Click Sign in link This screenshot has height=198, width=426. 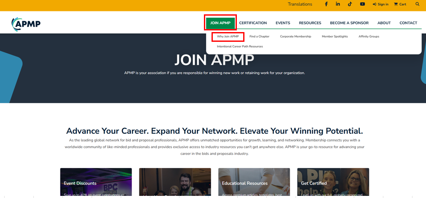pyautogui.click(x=380, y=4)
